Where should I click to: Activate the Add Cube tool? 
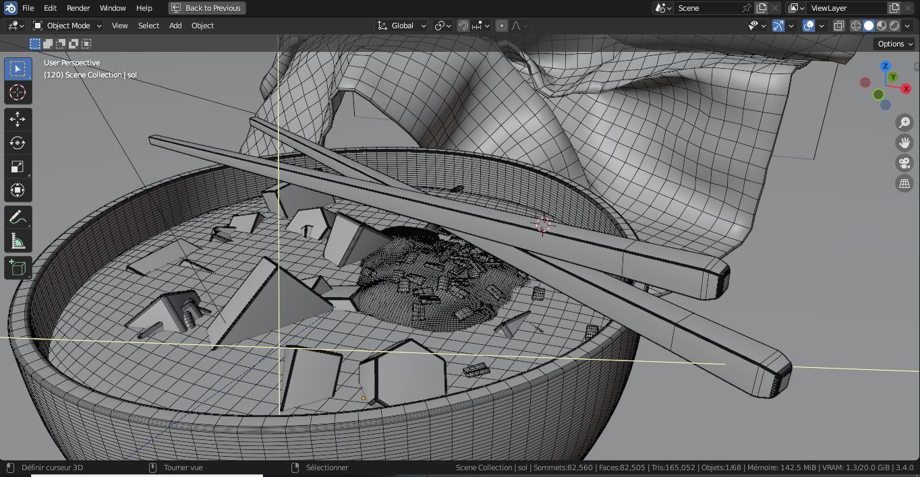tap(18, 268)
